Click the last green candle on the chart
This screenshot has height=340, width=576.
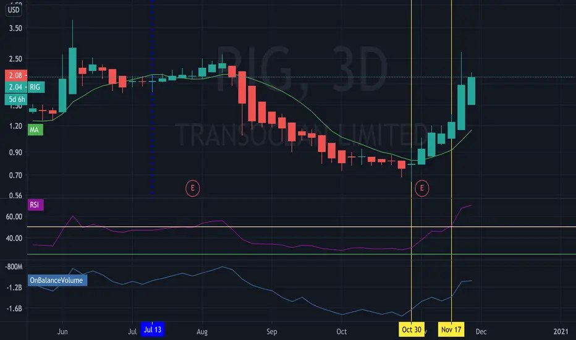[x=472, y=91]
